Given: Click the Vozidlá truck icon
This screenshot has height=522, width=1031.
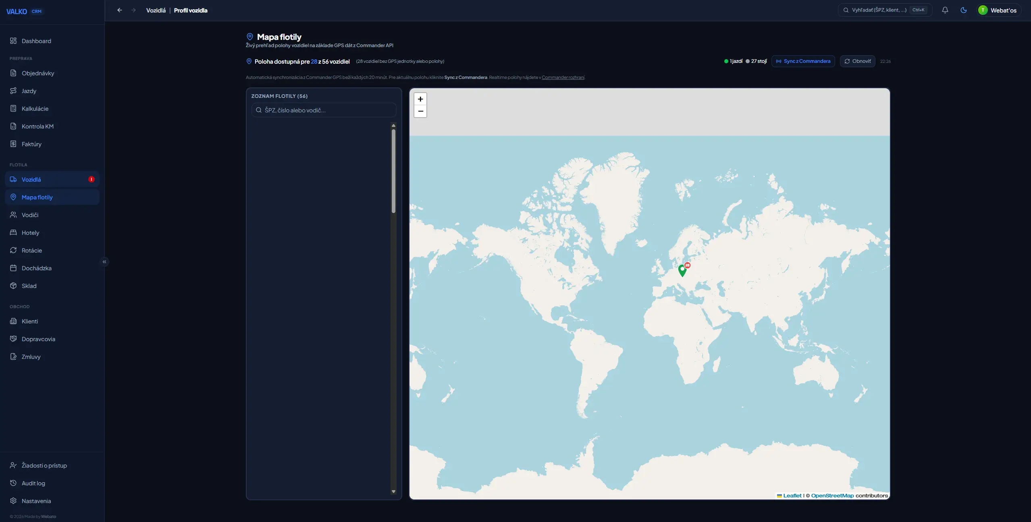Looking at the screenshot, I should click(13, 180).
